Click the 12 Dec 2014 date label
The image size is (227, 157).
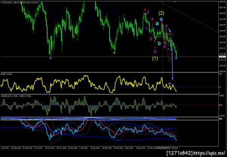pos(73,148)
